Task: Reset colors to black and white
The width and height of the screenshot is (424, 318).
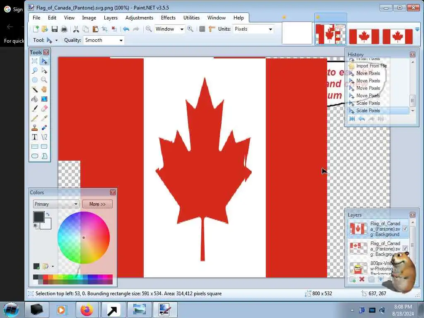Action: pos(36,226)
